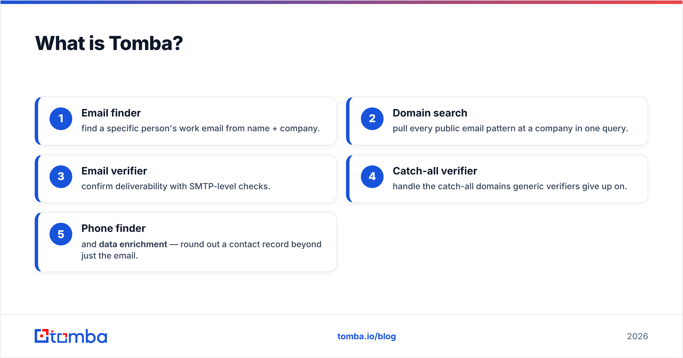Click the SMTP-level checks description
This screenshot has height=358, width=683.
pos(176,186)
